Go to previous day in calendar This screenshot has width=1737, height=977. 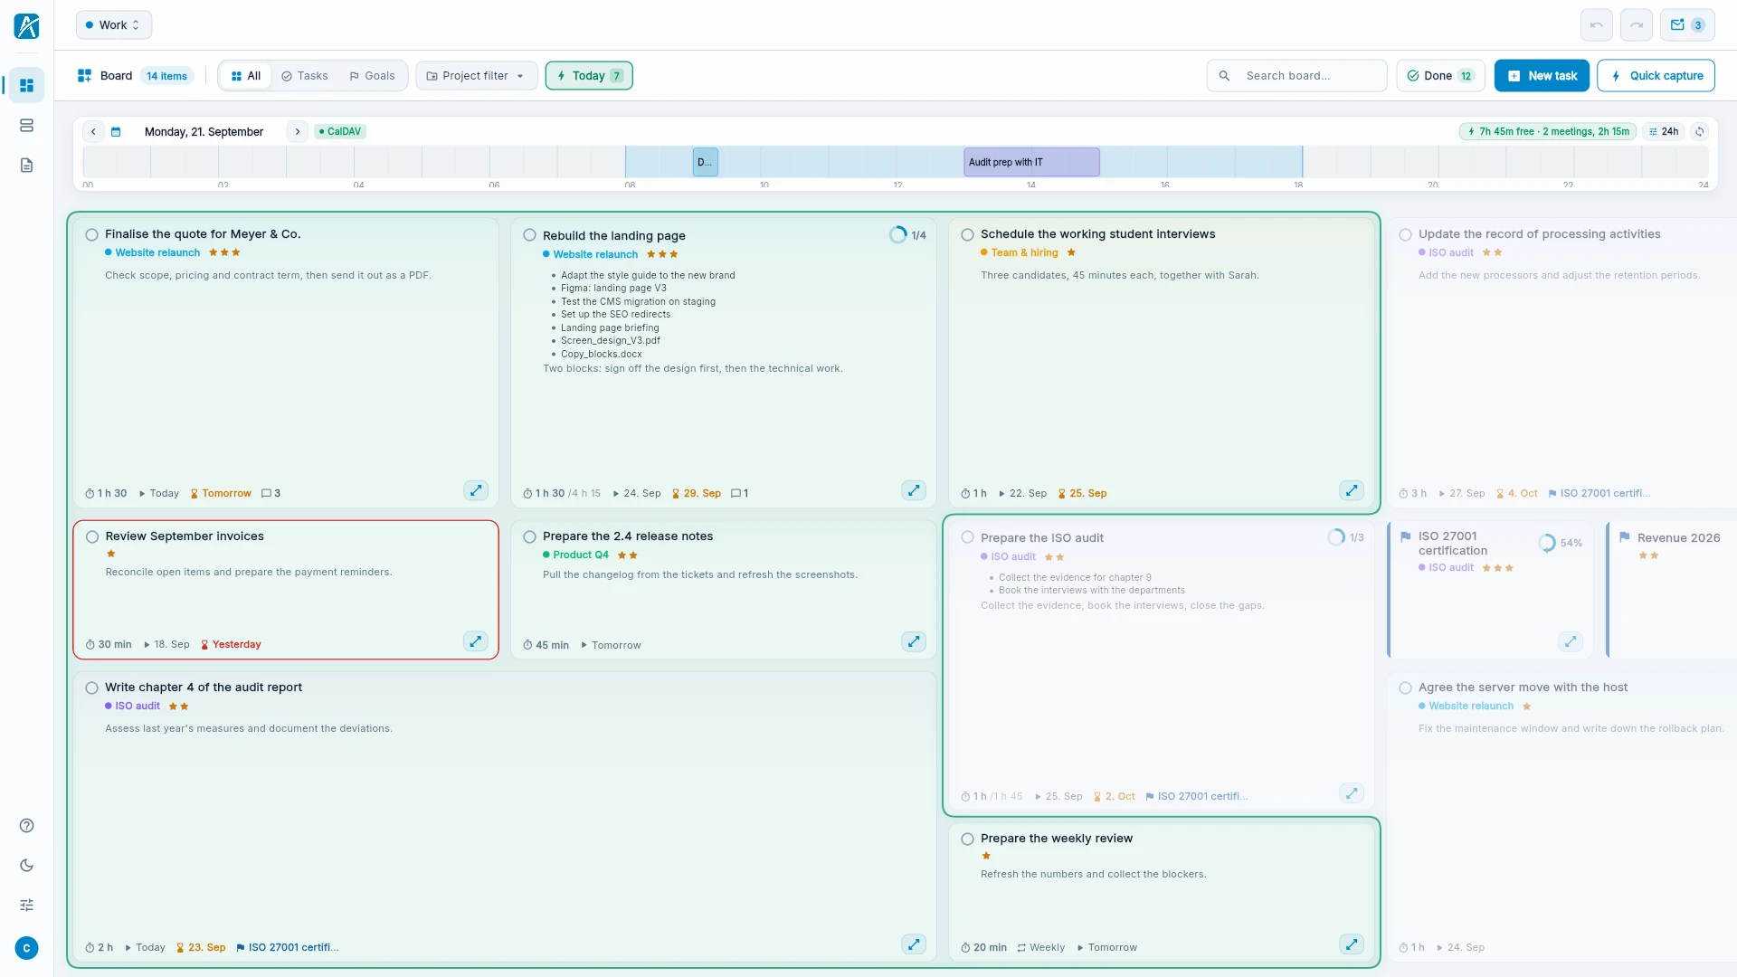click(x=93, y=132)
